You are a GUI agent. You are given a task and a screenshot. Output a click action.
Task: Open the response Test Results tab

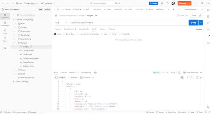[86, 72]
